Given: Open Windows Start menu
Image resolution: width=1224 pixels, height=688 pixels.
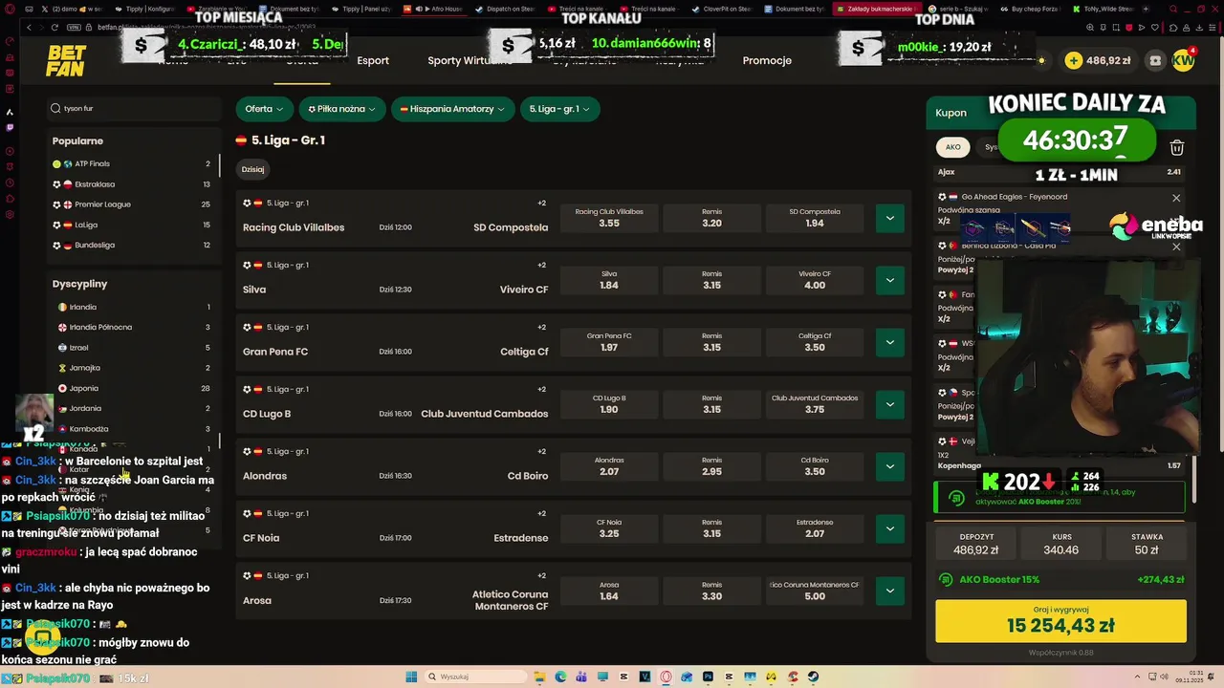Looking at the screenshot, I should click(x=411, y=677).
